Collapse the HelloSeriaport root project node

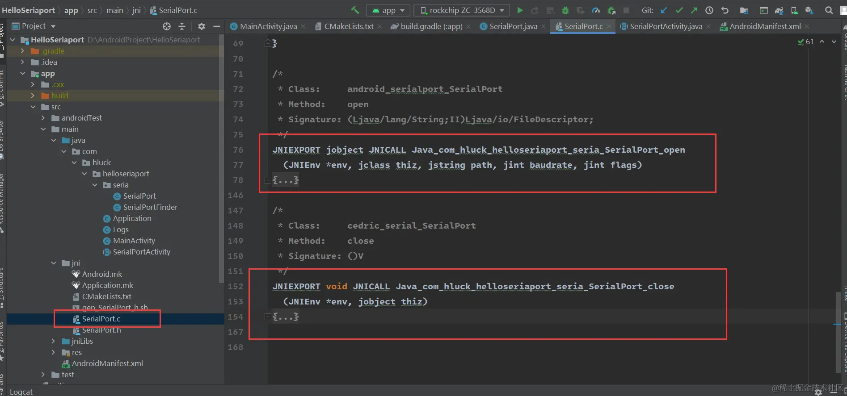pyautogui.click(x=13, y=40)
